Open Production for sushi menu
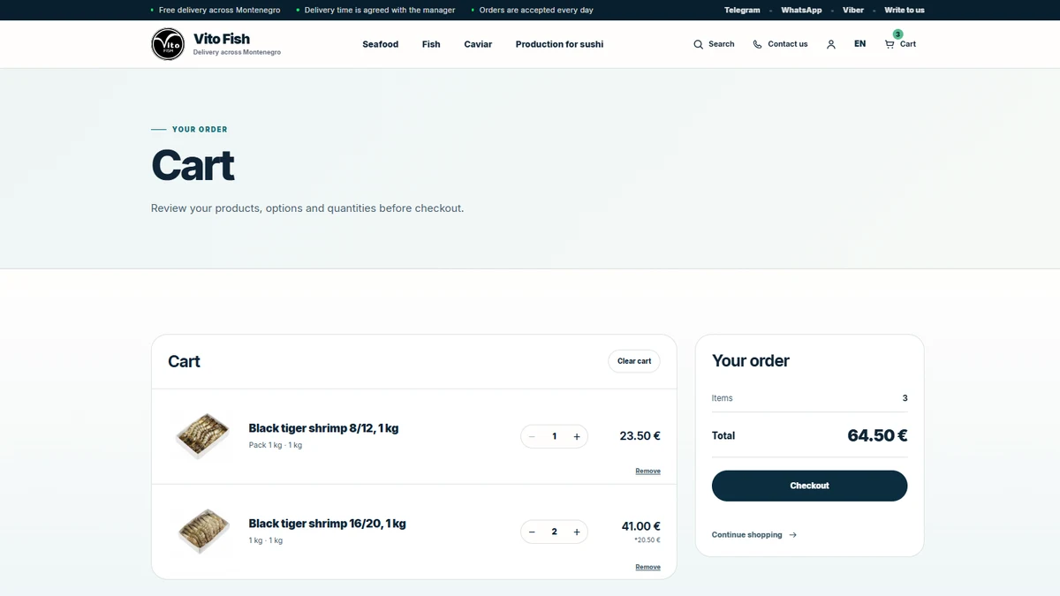The width and height of the screenshot is (1060, 596). [x=559, y=44]
